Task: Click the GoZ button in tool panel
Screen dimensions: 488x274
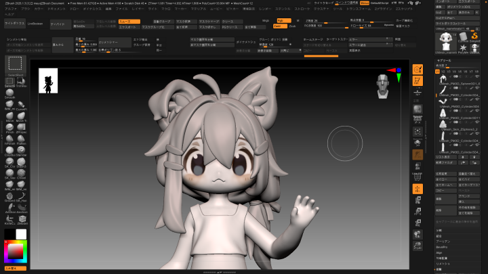Action: (x=439, y=12)
